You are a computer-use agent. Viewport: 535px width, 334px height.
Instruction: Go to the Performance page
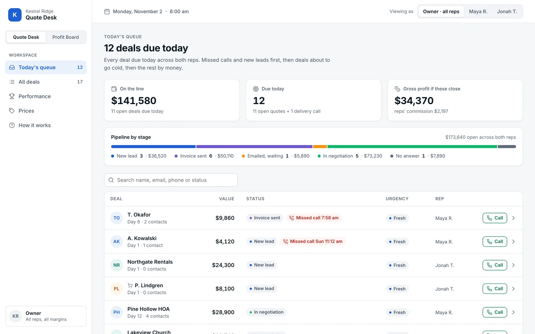(46, 96)
